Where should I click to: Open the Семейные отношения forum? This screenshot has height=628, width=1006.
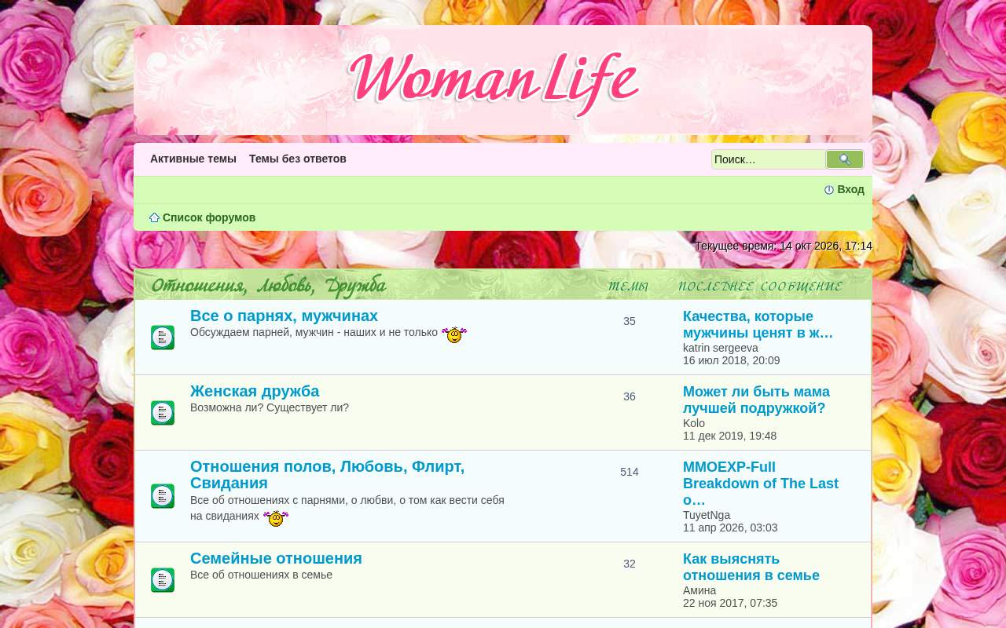[x=276, y=558]
